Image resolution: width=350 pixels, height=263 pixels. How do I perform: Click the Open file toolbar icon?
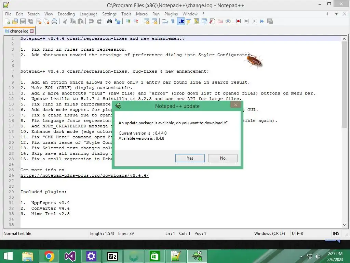tap(15, 22)
